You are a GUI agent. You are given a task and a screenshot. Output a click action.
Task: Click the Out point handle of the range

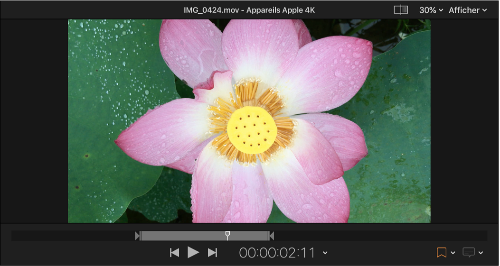click(271, 236)
